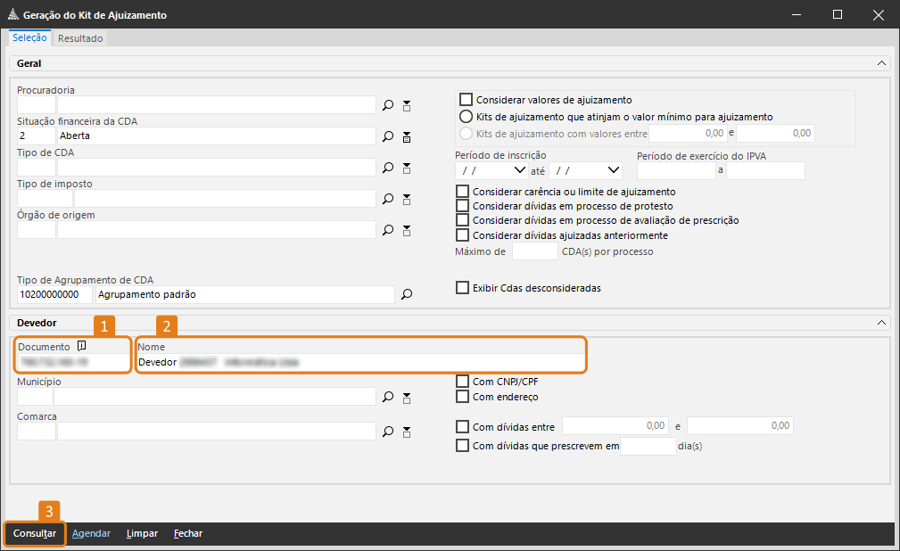Click the list icon beside Comarca field
This screenshot has width=900, height=551.
(407, 432)
